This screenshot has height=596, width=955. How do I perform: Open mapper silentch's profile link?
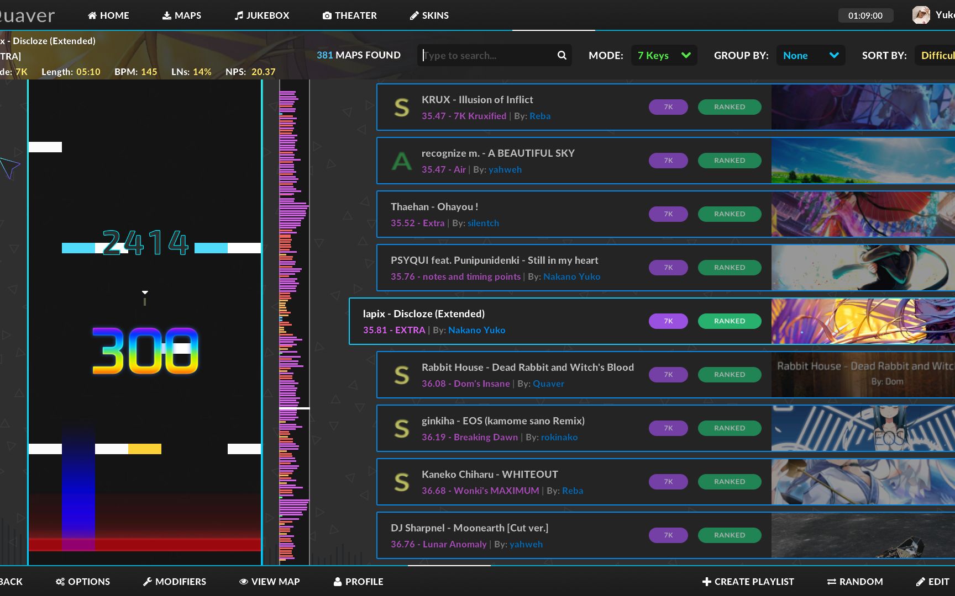click(483, 223)
